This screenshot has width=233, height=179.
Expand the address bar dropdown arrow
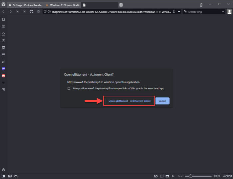coord(179,12)
